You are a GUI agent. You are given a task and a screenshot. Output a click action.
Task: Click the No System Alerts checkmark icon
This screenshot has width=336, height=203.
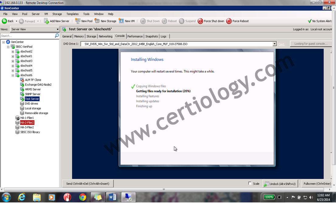[x=310, y=21]
